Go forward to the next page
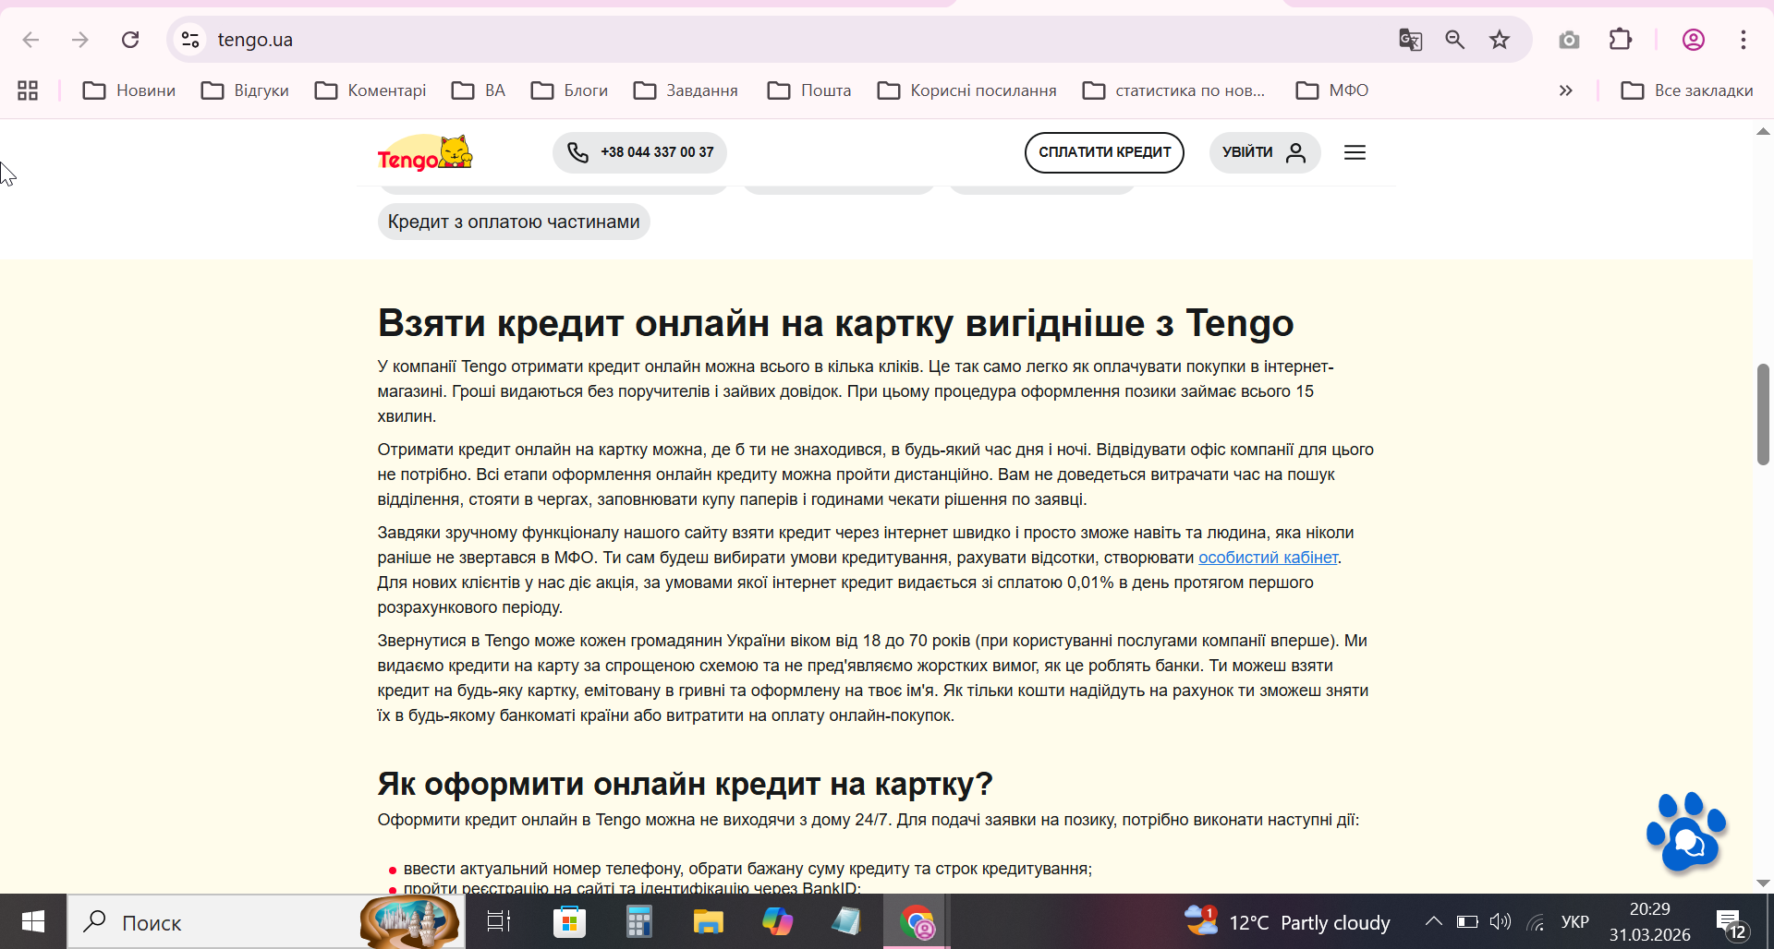This screenshot has height=949, width=1774. [80, 40]
